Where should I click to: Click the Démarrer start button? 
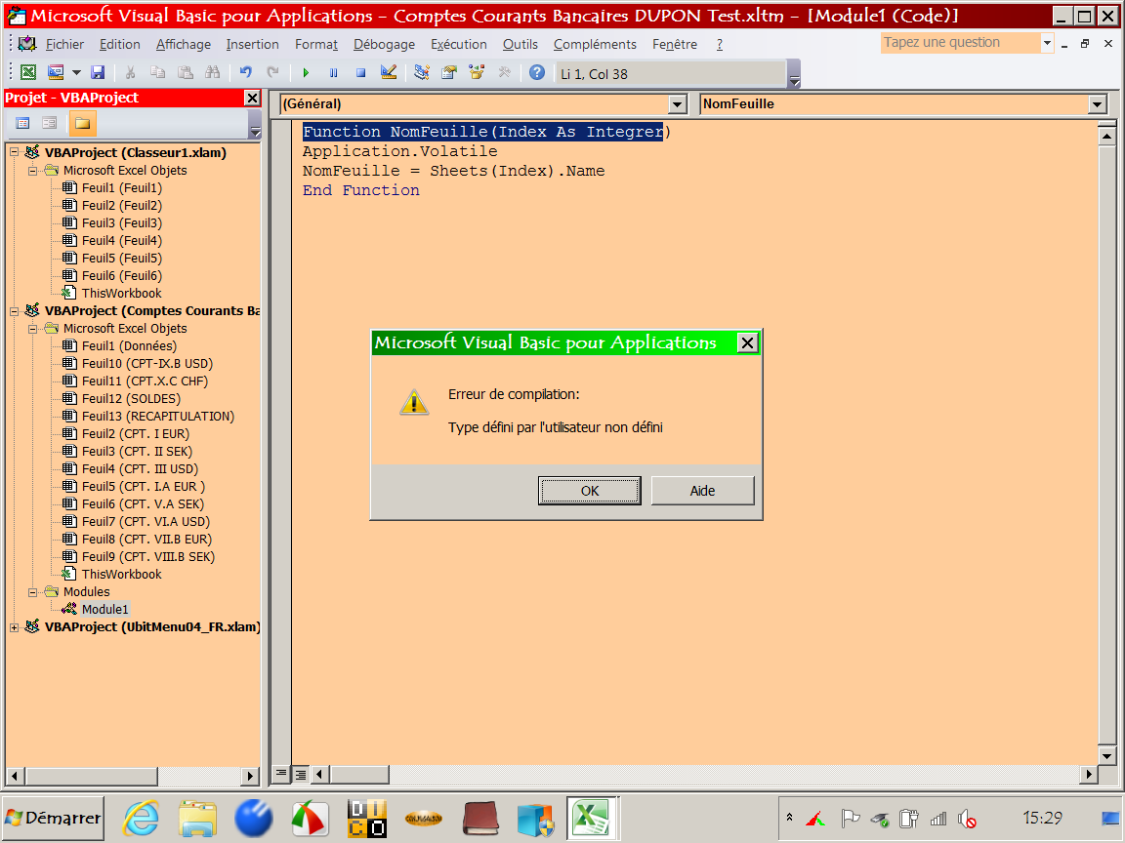[x=53, y=818]
